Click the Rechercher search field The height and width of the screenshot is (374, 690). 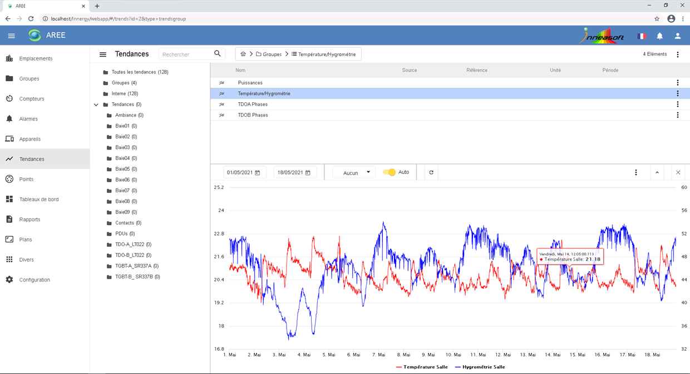click(x=186, y=54)
